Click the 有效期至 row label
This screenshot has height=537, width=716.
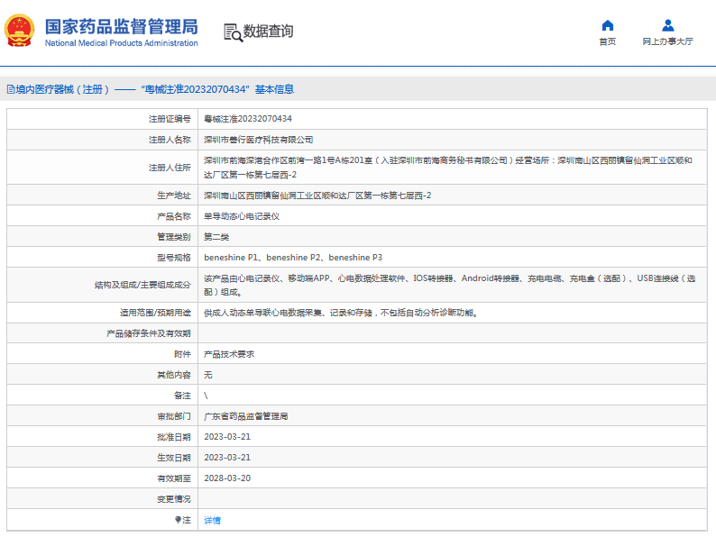click(173, 478)
